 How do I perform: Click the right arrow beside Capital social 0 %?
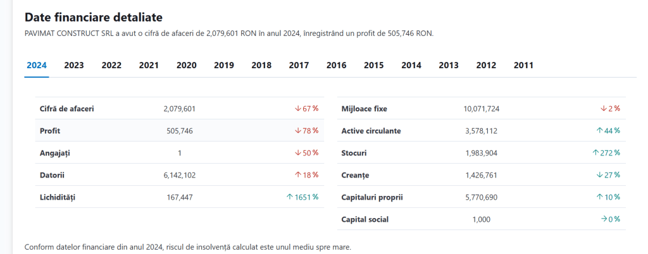(x=604, y=219)
